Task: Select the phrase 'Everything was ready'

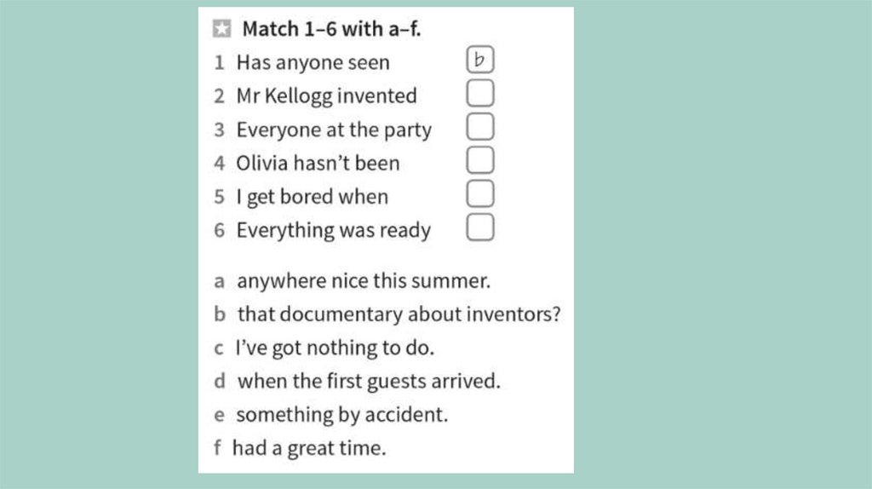Action: click(x=333, y=230)
